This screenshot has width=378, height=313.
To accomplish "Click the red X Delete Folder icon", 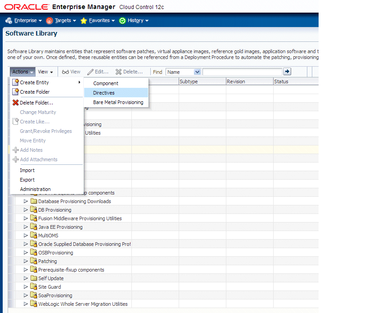I will pyautogui.click(x=15, y=103).
